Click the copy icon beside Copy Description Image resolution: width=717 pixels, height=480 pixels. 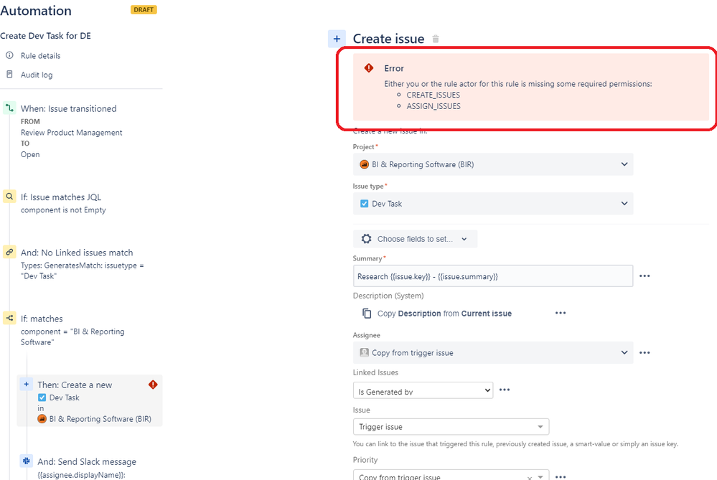[367, 313]
